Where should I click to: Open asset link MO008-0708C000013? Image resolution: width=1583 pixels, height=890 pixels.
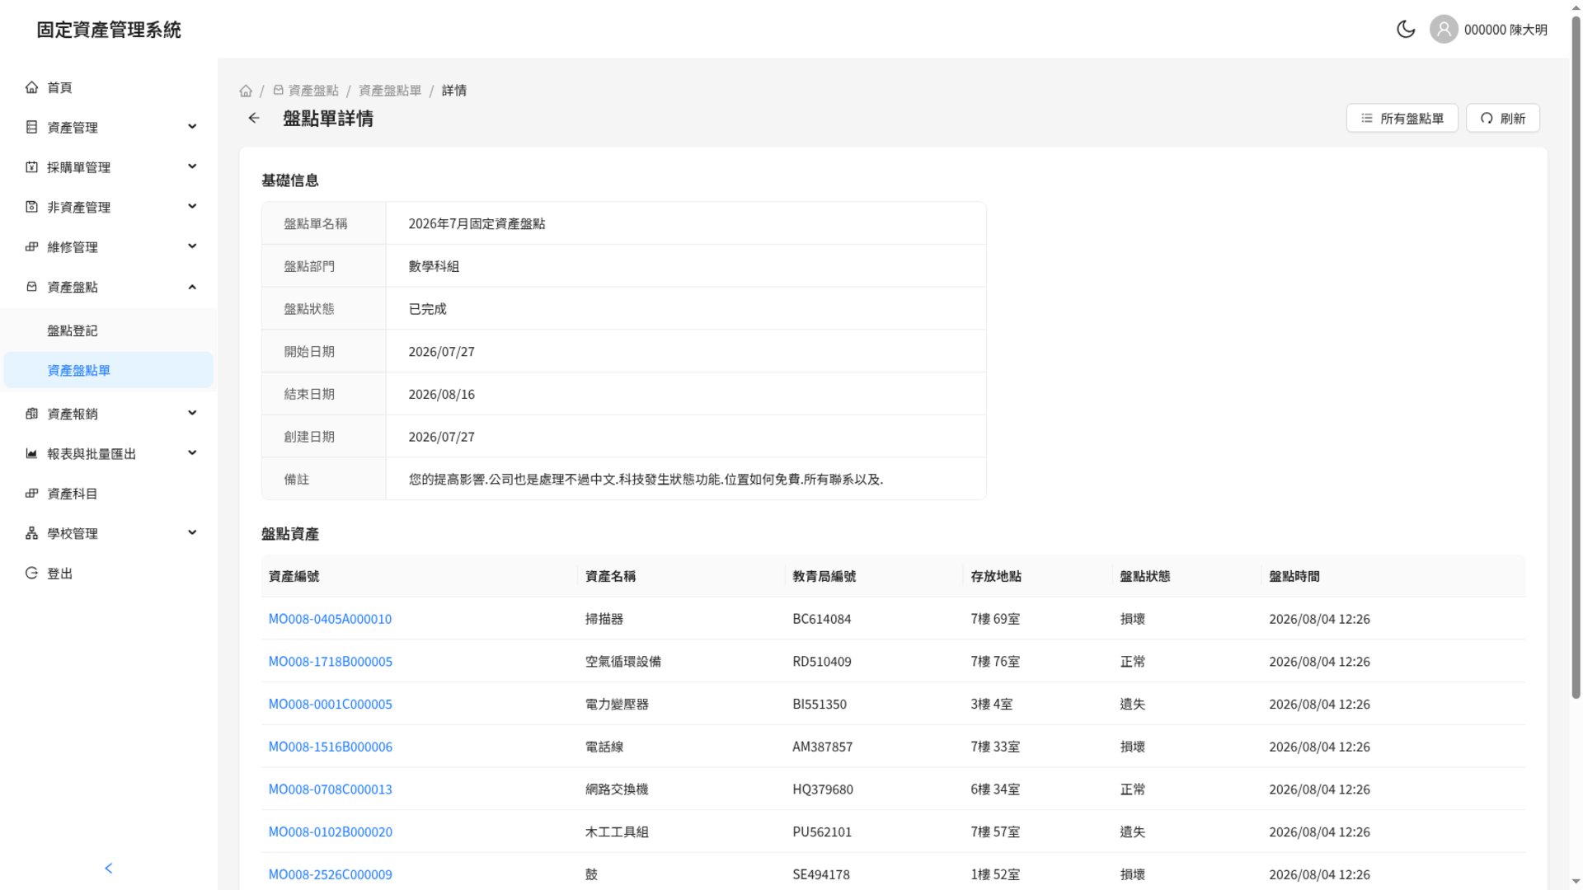(x=331, y=789)
